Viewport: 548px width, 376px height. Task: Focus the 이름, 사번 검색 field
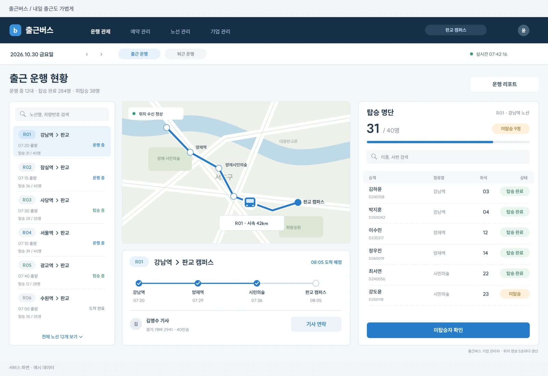point(448,157)
